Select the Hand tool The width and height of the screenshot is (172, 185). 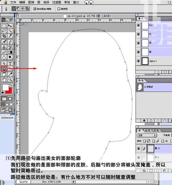pos(4,80)
